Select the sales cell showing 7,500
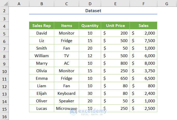 tap(143, 41)
